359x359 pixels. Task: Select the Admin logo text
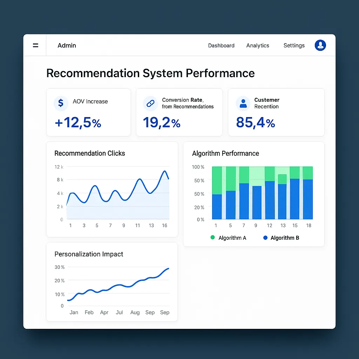66,45
